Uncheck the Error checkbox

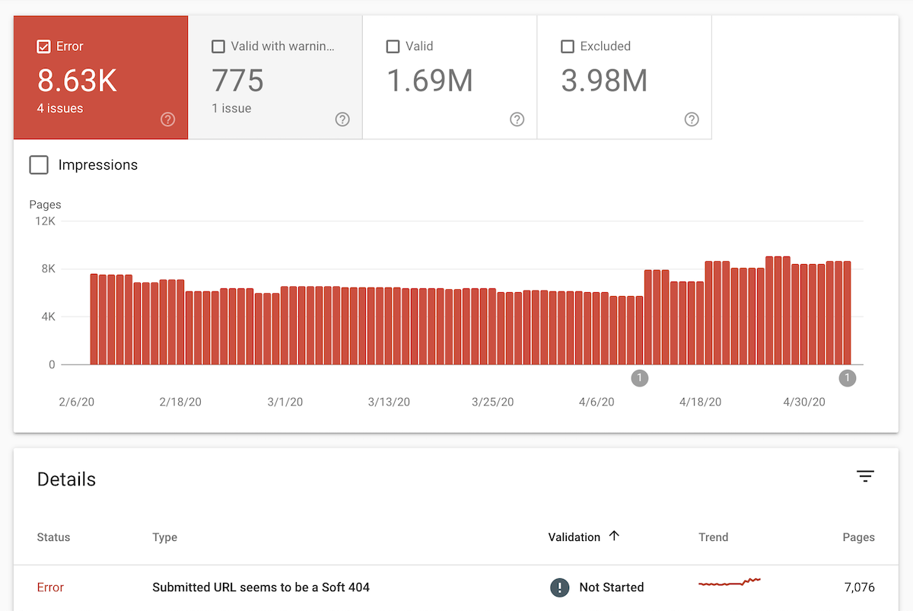(x=44, y=46)
